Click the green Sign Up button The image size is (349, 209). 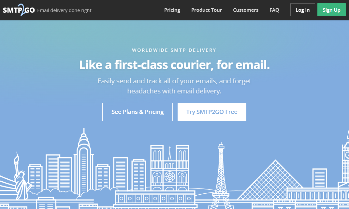point(331,10)
